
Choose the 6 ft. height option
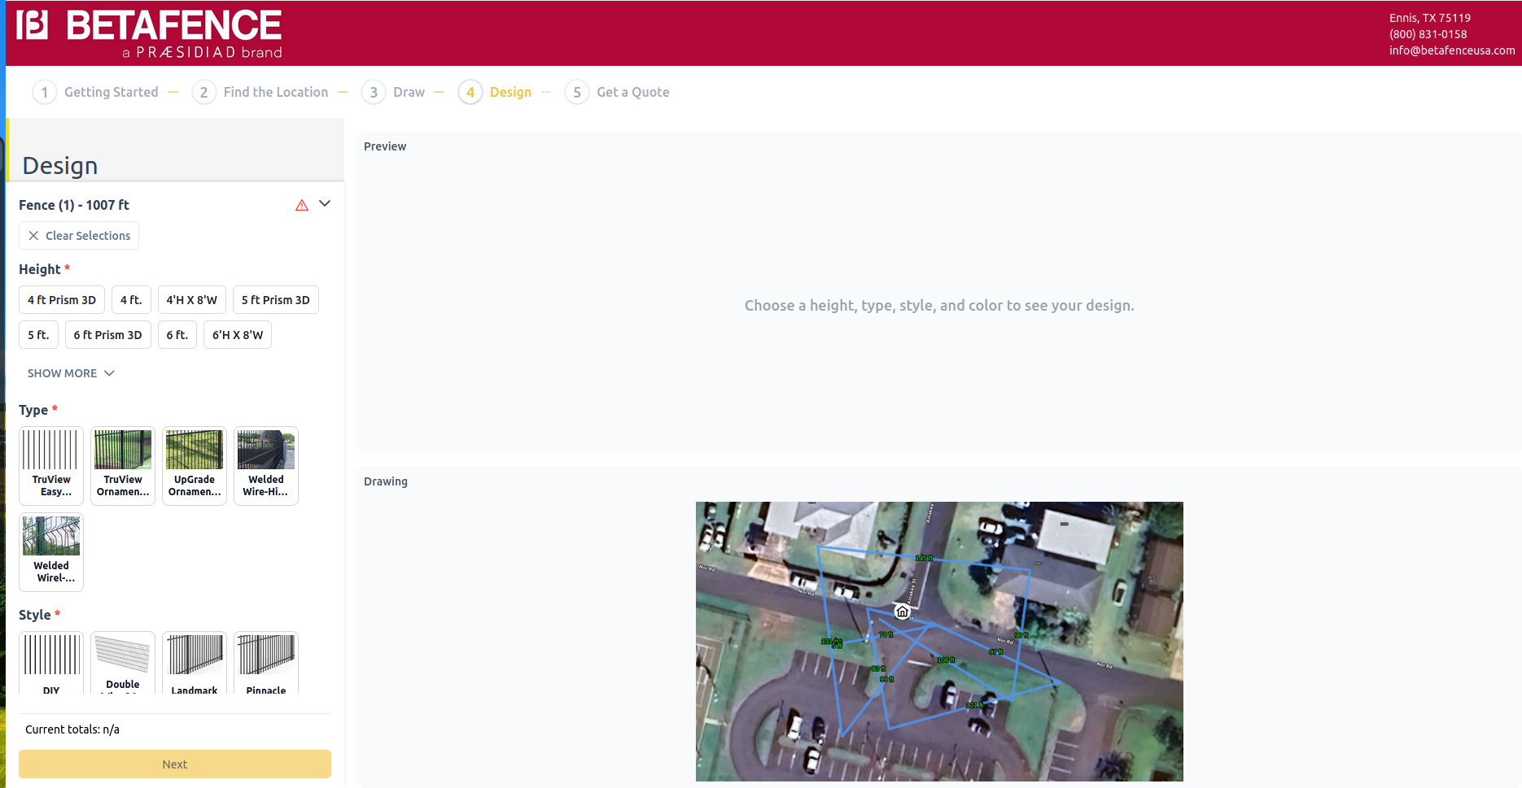[177, 335]
